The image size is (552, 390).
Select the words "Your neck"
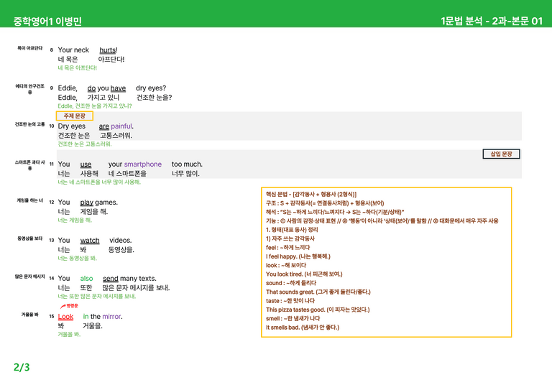[73, 50]
